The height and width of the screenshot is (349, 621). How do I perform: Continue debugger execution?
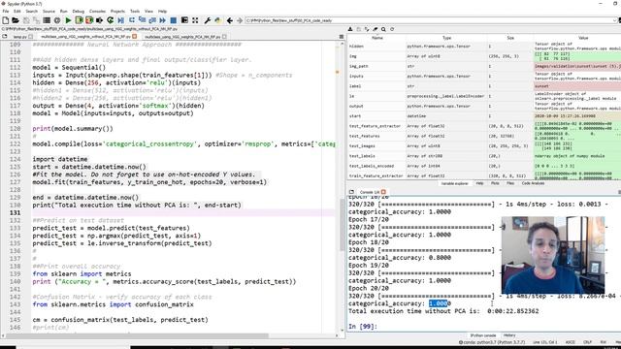(162, 20)
